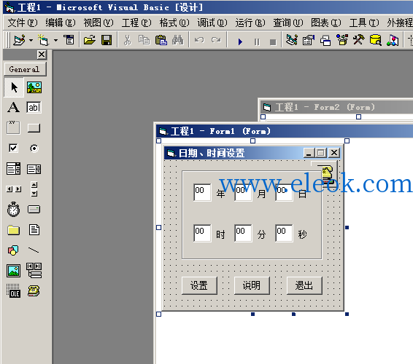Open the 运行 menu
The height and width of the screenshot is (364, 413).
(250, 23)
